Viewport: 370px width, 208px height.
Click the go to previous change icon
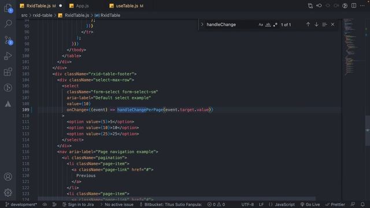click(x=319, y=6)
